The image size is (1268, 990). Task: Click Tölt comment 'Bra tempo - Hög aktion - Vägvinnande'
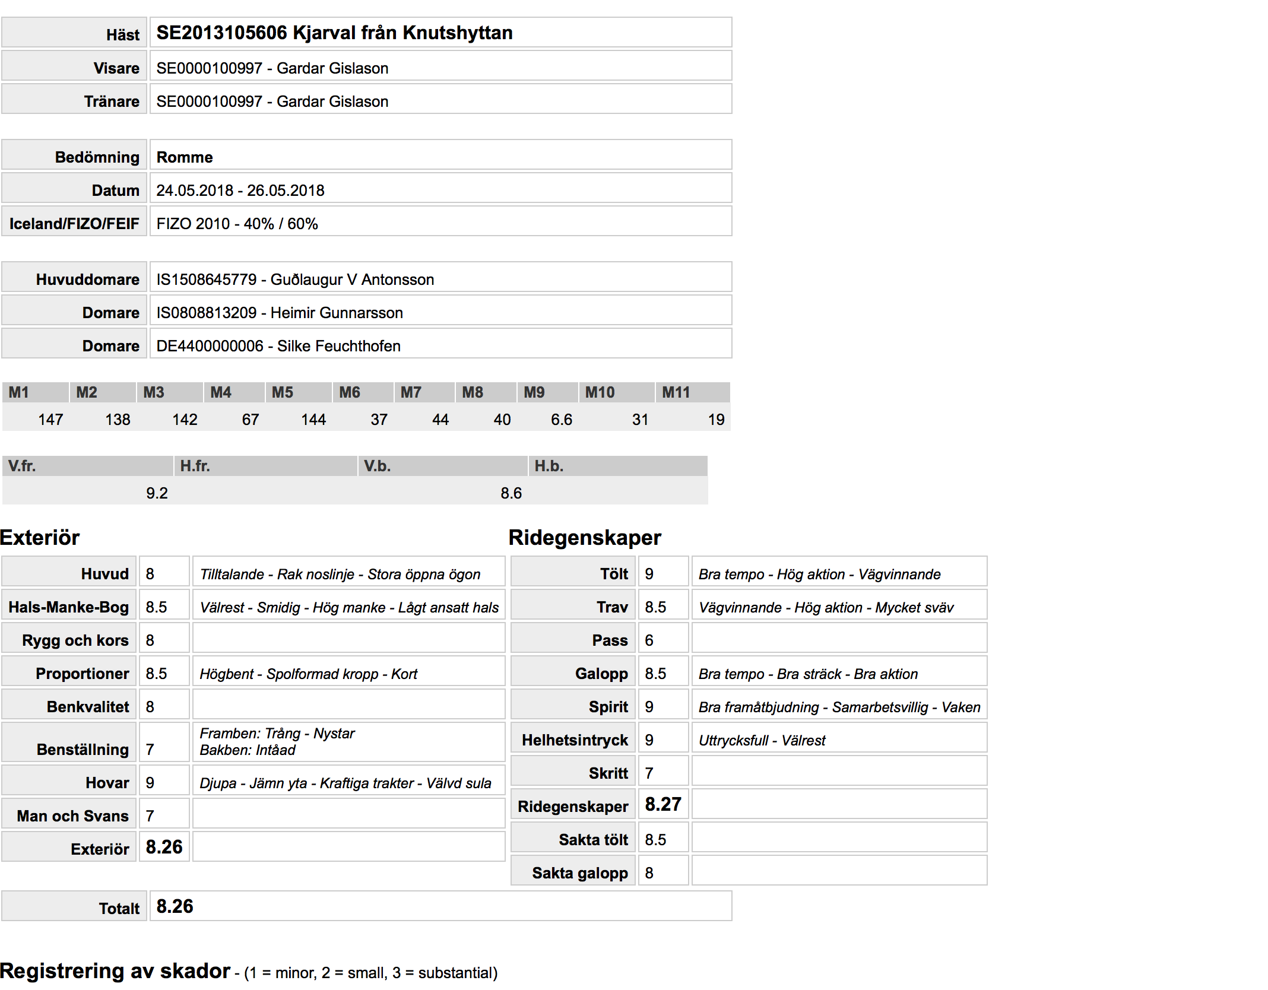(820, 575)
